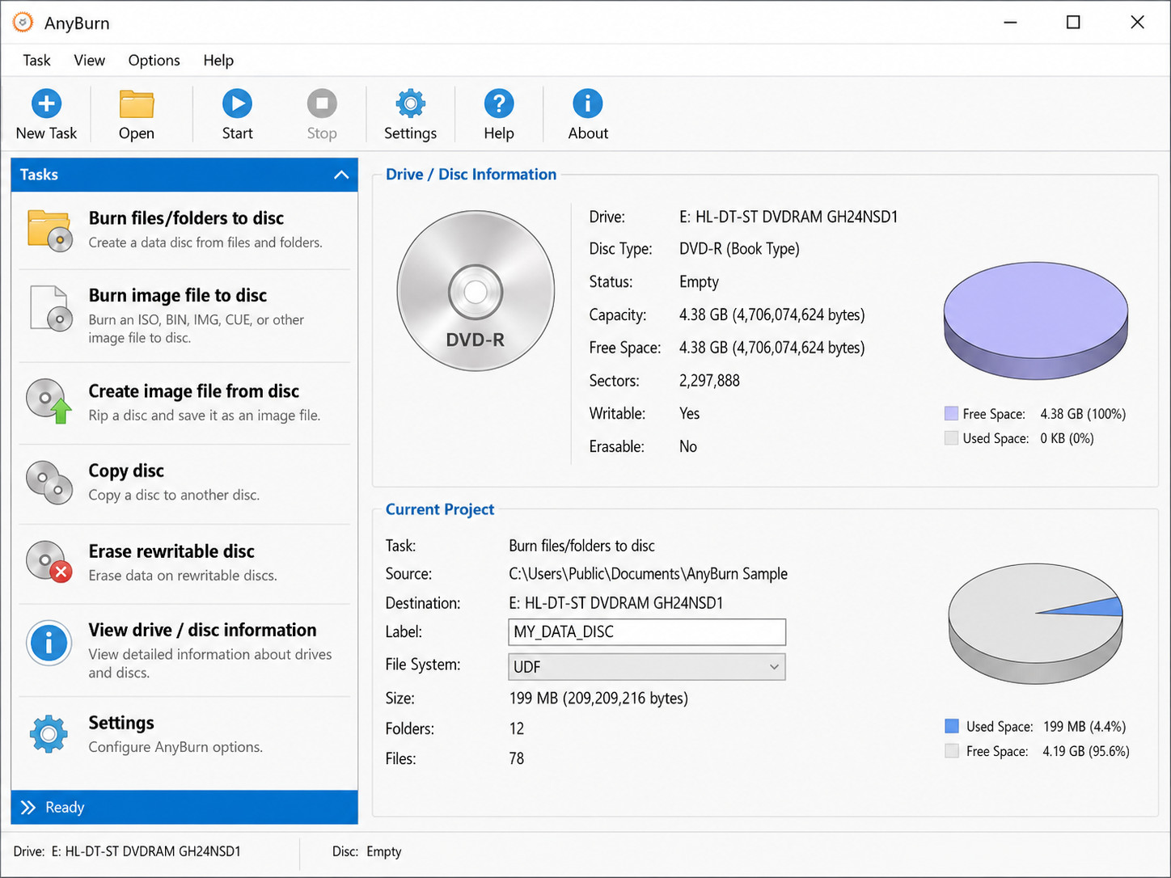1171x878 pixels.
Task: Click the Label field containing MY_DATA_DISC
Action: 647,632
